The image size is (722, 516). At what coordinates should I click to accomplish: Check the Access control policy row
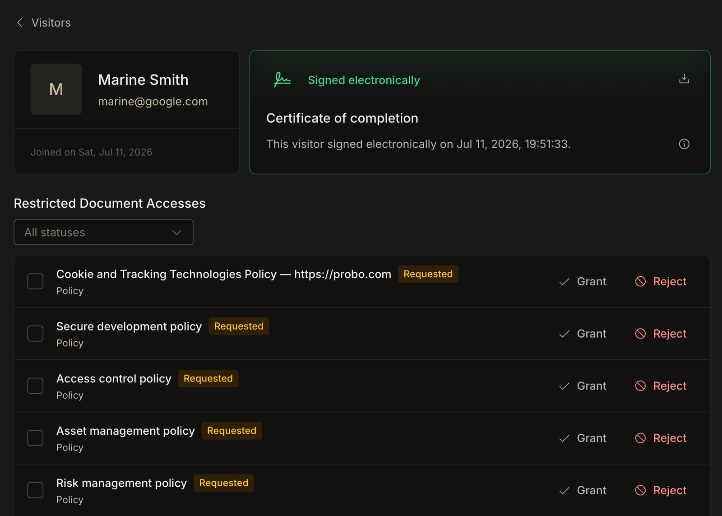(35, 386)
